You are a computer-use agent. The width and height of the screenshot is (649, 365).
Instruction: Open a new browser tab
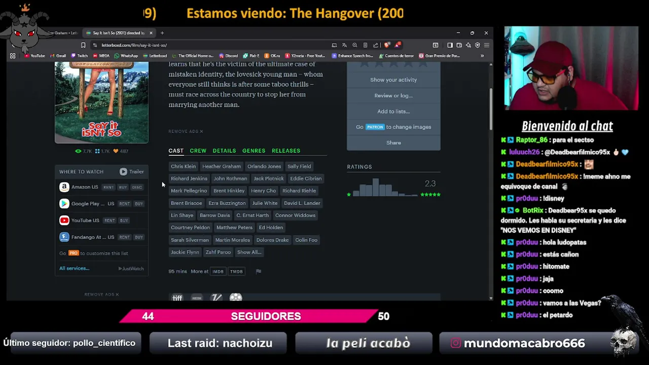[162, 33]
